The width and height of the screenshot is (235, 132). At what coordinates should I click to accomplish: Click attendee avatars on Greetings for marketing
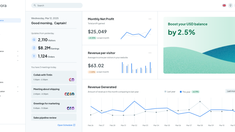click(70, 108)
